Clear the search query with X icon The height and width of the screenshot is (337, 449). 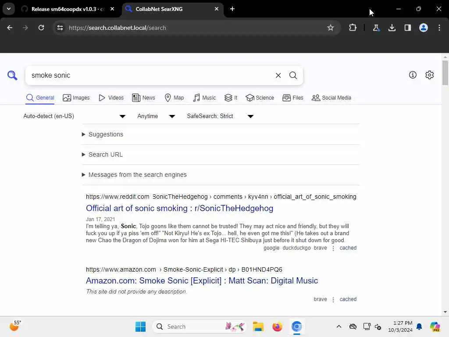278,75
